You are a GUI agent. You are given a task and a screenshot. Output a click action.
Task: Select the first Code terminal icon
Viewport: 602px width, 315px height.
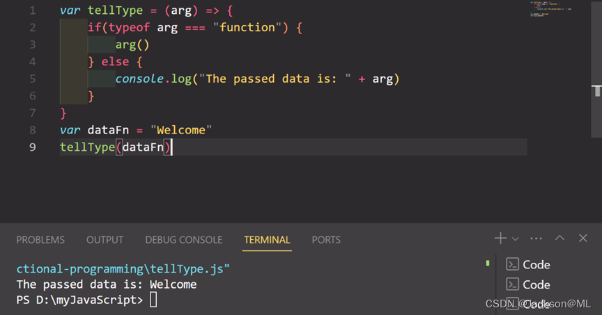coord(512,264)
